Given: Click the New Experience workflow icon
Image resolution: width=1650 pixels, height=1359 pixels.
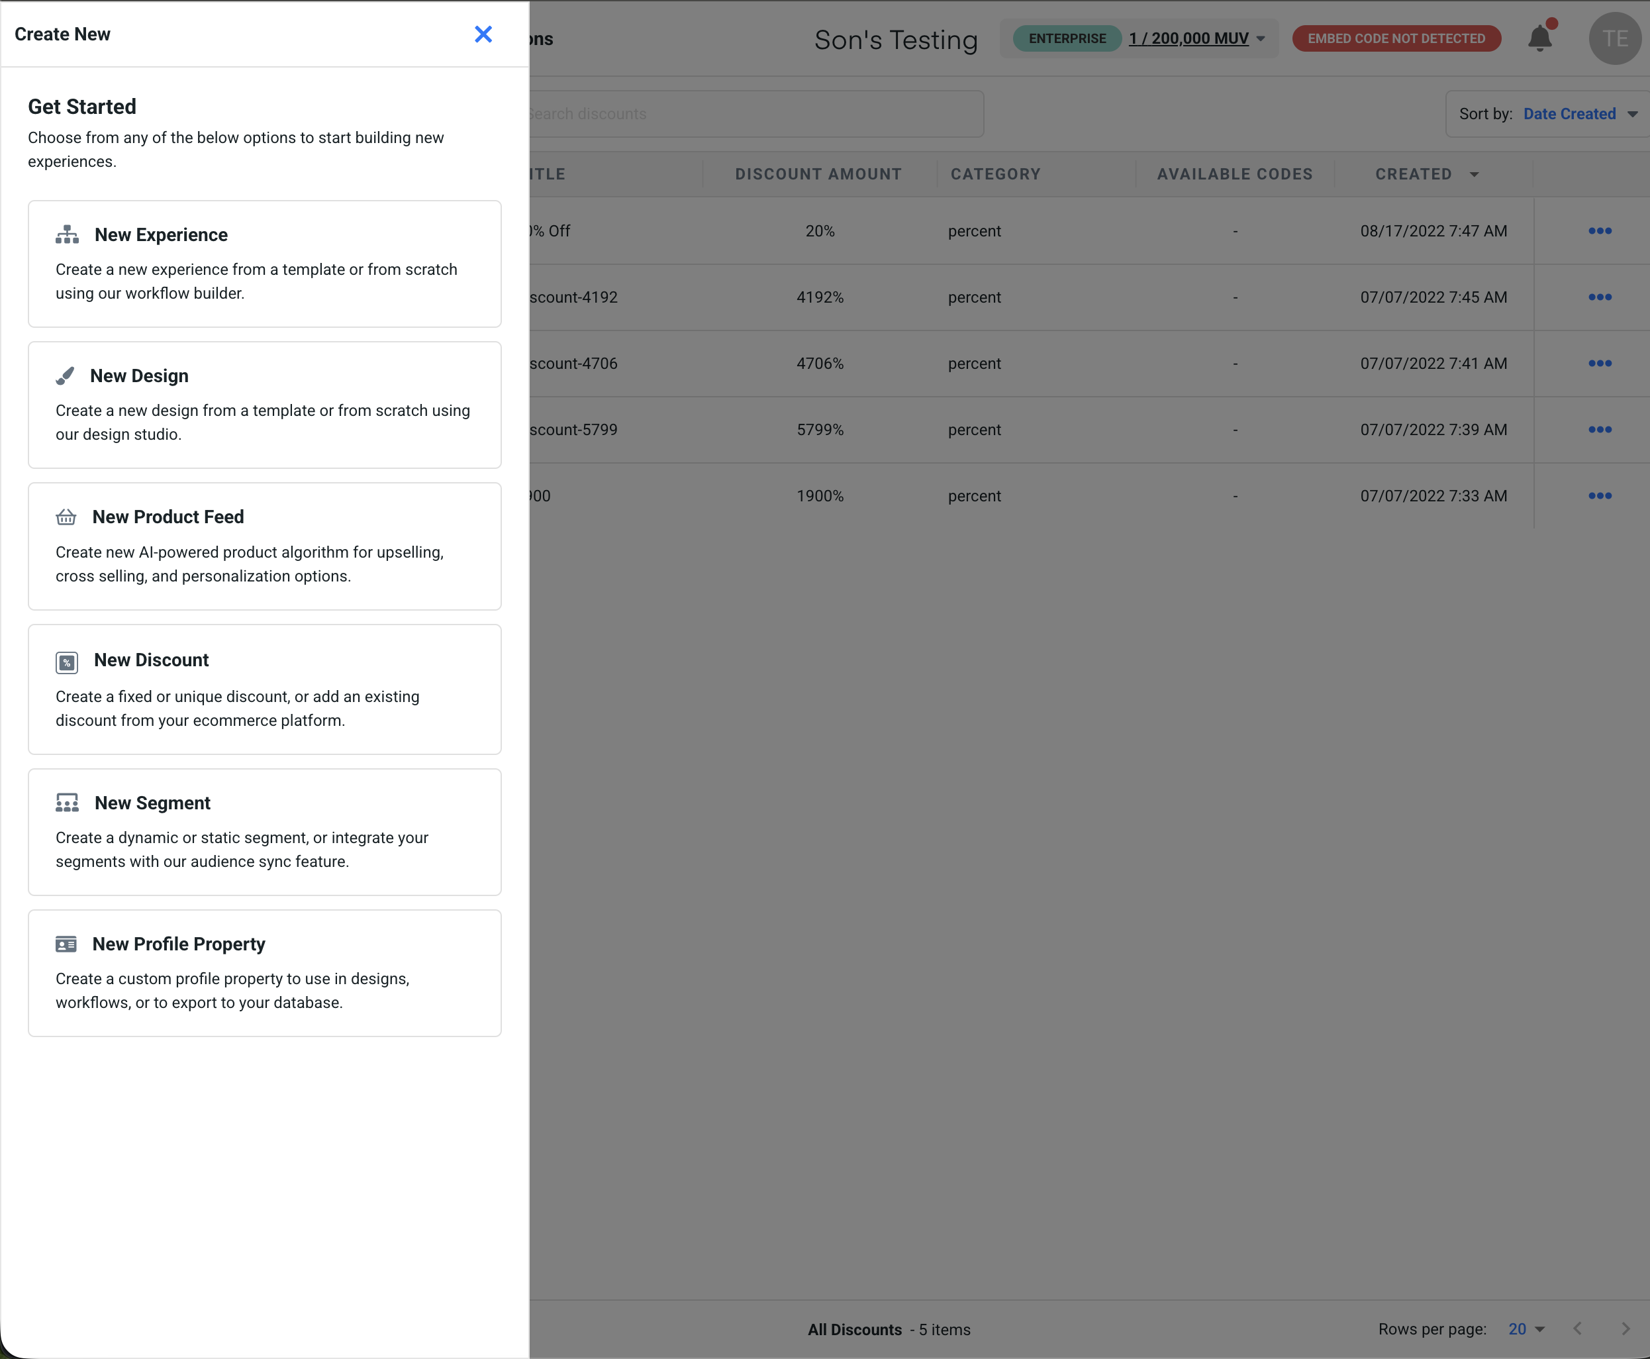Looking at the screenshot, I should point(68,235).
